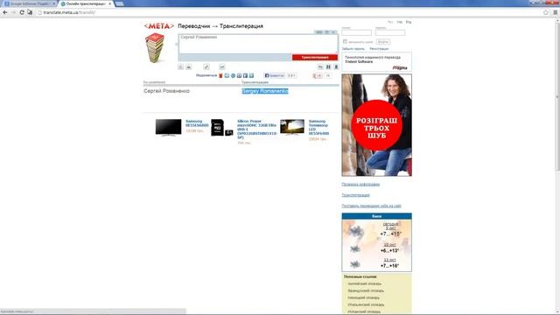Share via the fifth share icon
560x315 pixels.
coord(245,75)
